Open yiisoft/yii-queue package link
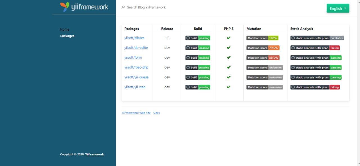This screenshot has width=360, height=166. [136, 77]
